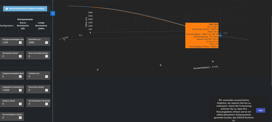The width and height of the screenshot is (272, 122).
Task: Click the Startparameter heading
Action: pyautogui.click(x=25, y=19)
